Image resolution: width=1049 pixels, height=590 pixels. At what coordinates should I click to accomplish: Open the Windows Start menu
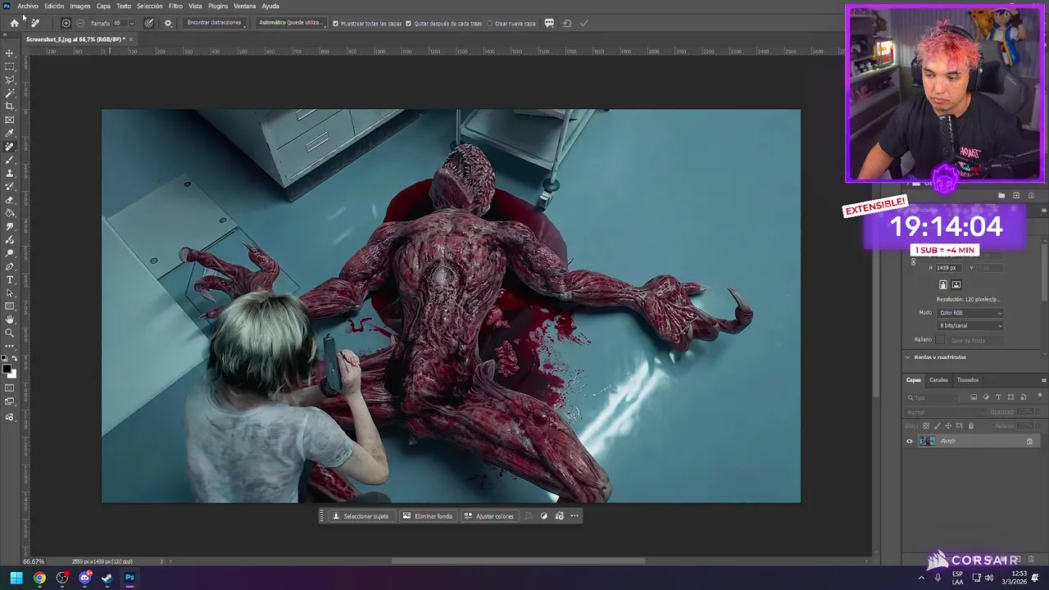coord(16,578)
